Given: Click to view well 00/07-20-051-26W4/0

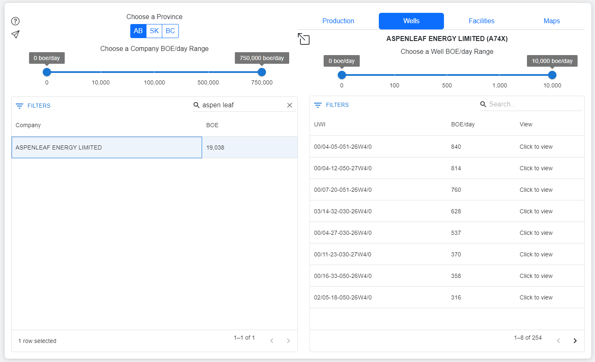Looking at the screenshot, I should point(536,190).
